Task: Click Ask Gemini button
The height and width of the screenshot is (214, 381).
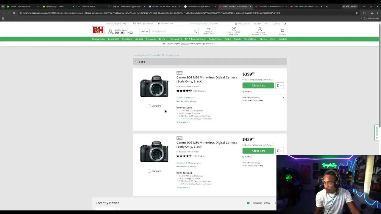Action: click(349, 6)
